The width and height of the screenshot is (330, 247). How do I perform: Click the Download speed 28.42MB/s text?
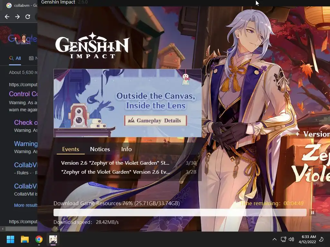(x=86, y=222)
